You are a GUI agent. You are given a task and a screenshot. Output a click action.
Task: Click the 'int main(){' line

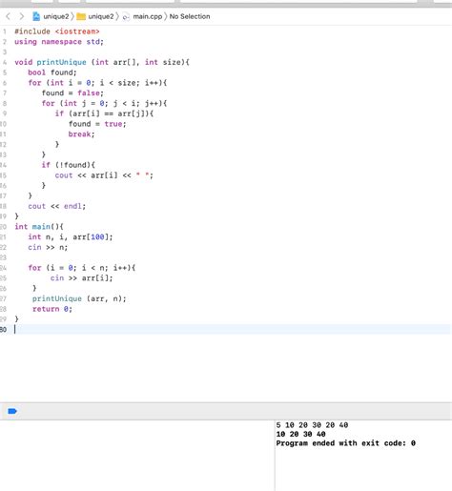[39, 227]
